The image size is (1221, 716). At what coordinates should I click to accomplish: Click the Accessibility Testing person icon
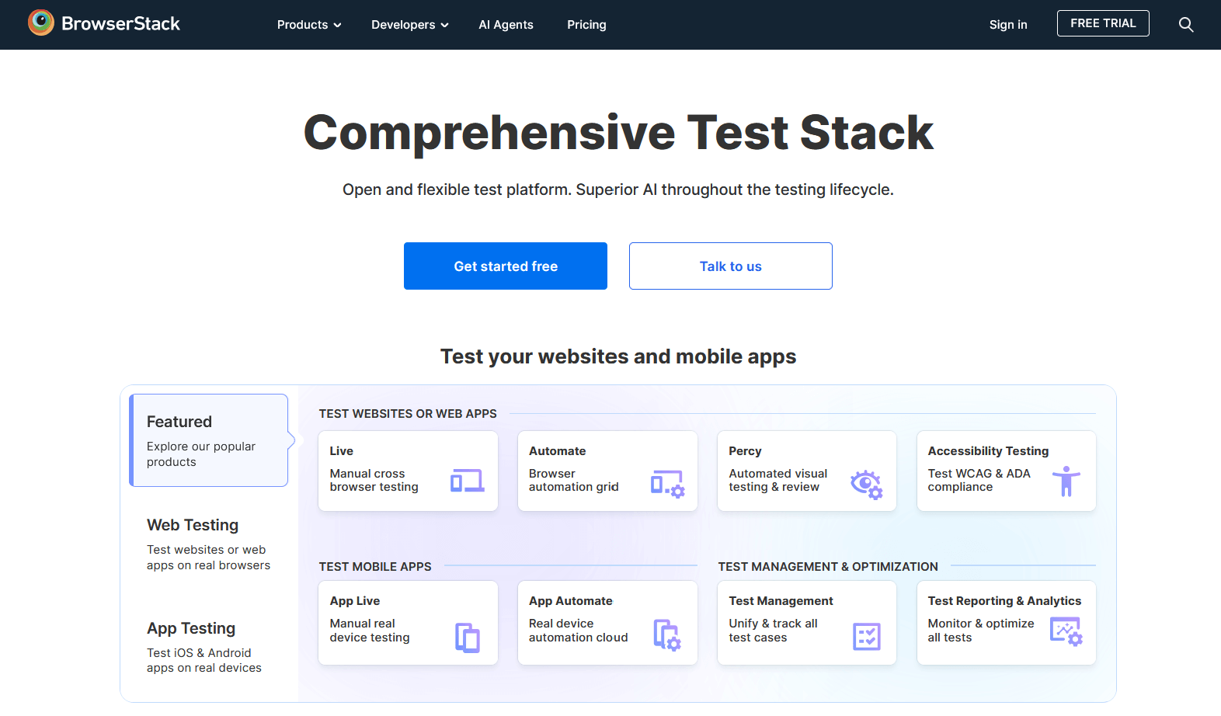1066,481
